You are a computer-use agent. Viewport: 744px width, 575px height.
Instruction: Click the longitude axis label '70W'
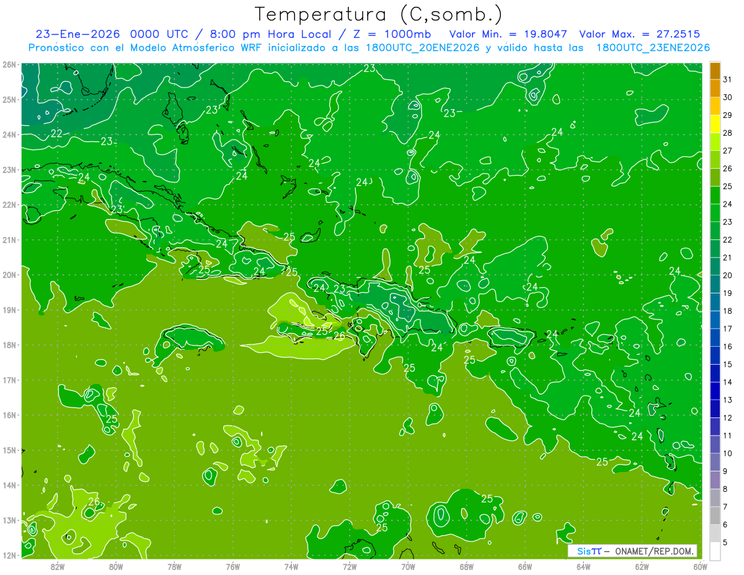tap(408, 566)
